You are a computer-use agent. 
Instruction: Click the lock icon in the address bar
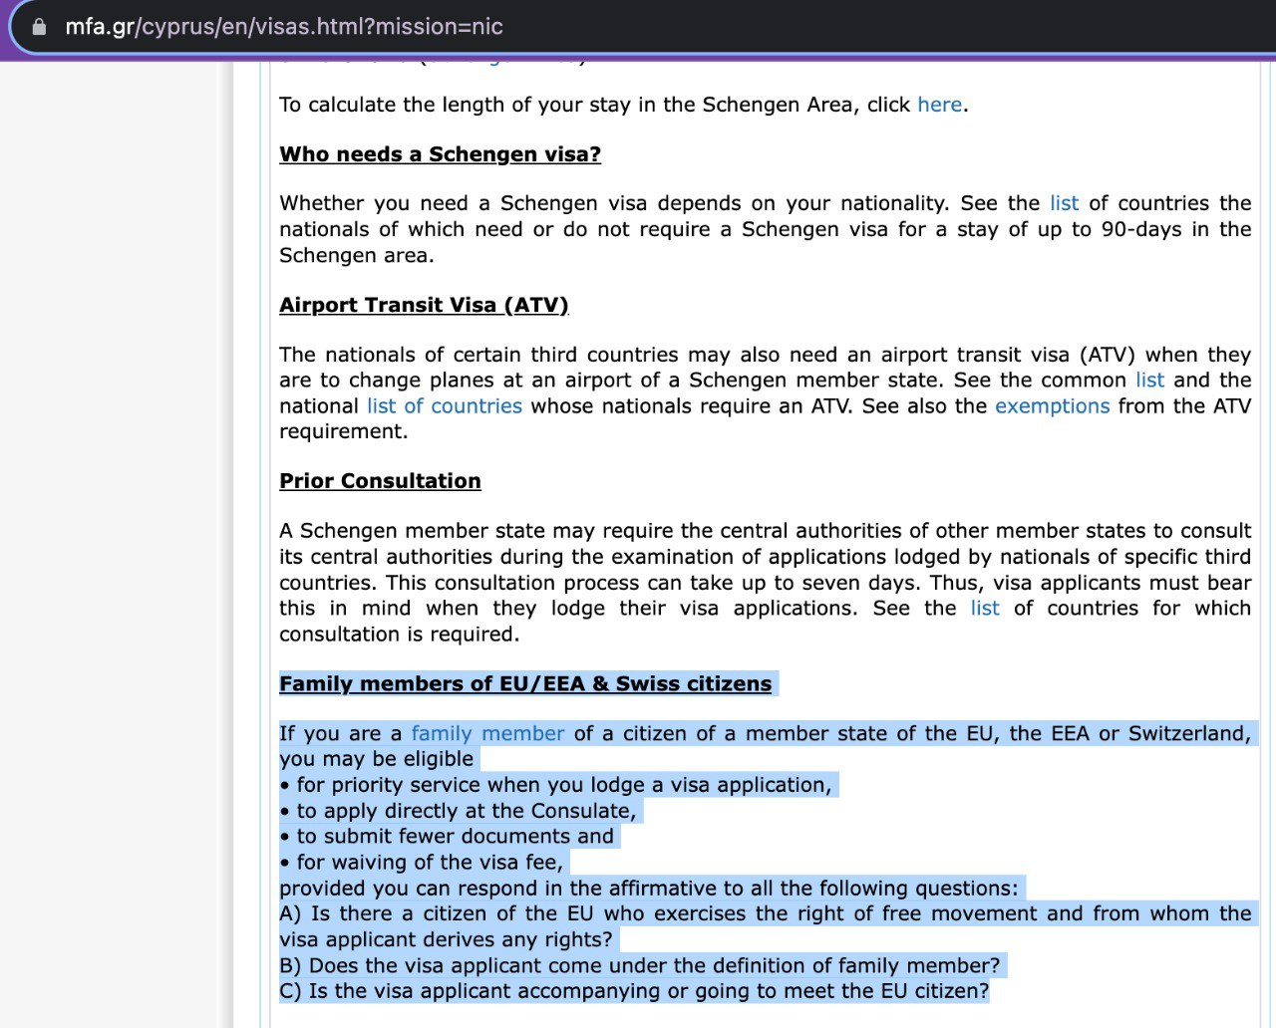(x=40, y=27)
